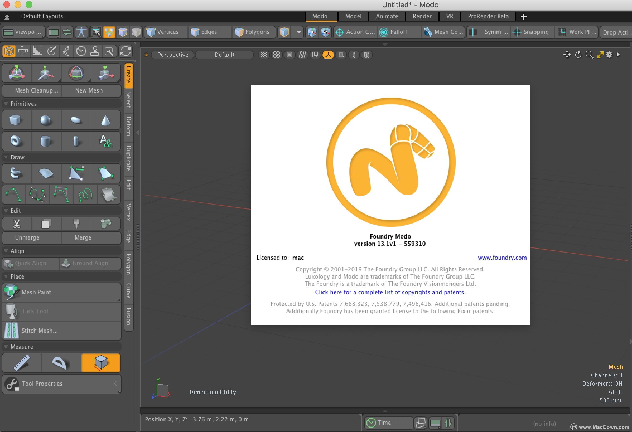Click the Mesh Cleanup button
This screenshot has height=432, width=632.
tap(32, 91)
